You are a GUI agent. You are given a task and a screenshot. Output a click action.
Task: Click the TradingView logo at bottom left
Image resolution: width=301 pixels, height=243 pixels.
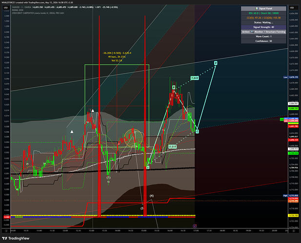16,238
